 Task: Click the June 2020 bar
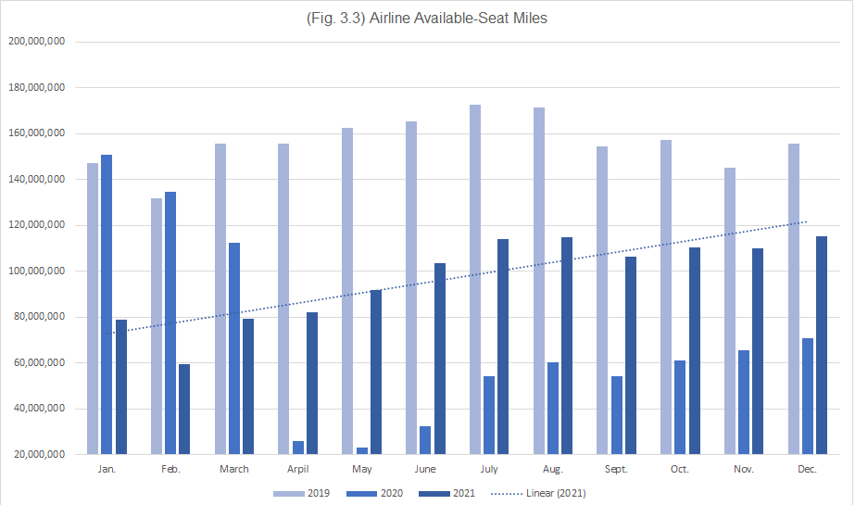[x=425, y=440]
